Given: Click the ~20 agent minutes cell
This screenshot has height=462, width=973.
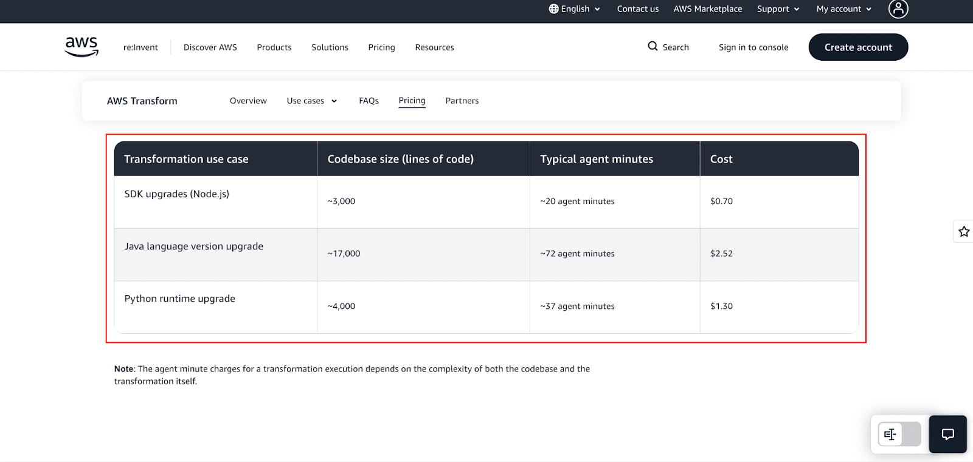Looking at the screenshot, I should point(615,202).
